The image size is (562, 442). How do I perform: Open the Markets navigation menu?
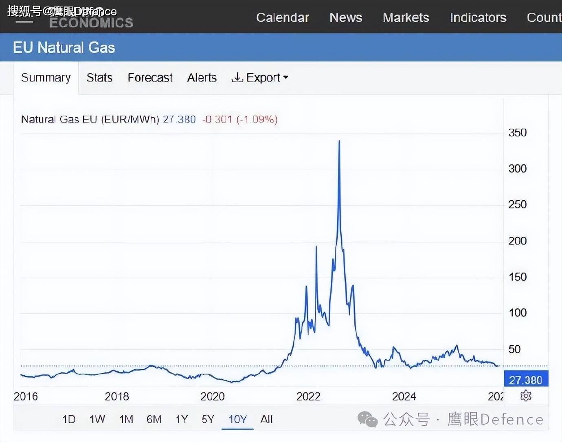[406, 18]
